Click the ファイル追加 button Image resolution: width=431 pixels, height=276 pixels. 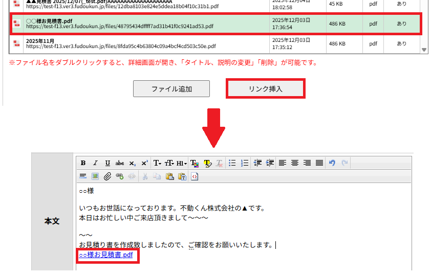171,89
